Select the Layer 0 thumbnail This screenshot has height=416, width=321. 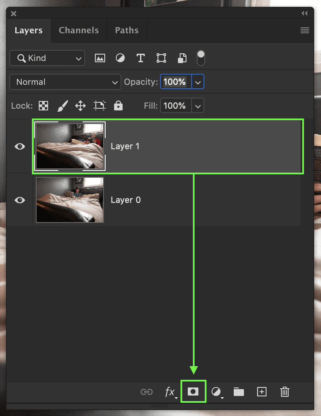coord(70,200)
